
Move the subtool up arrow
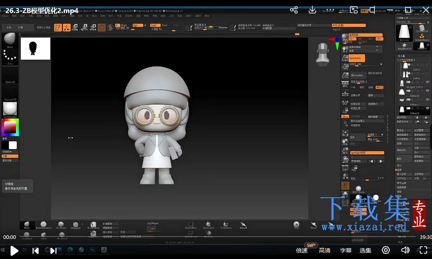coord(417,117)
